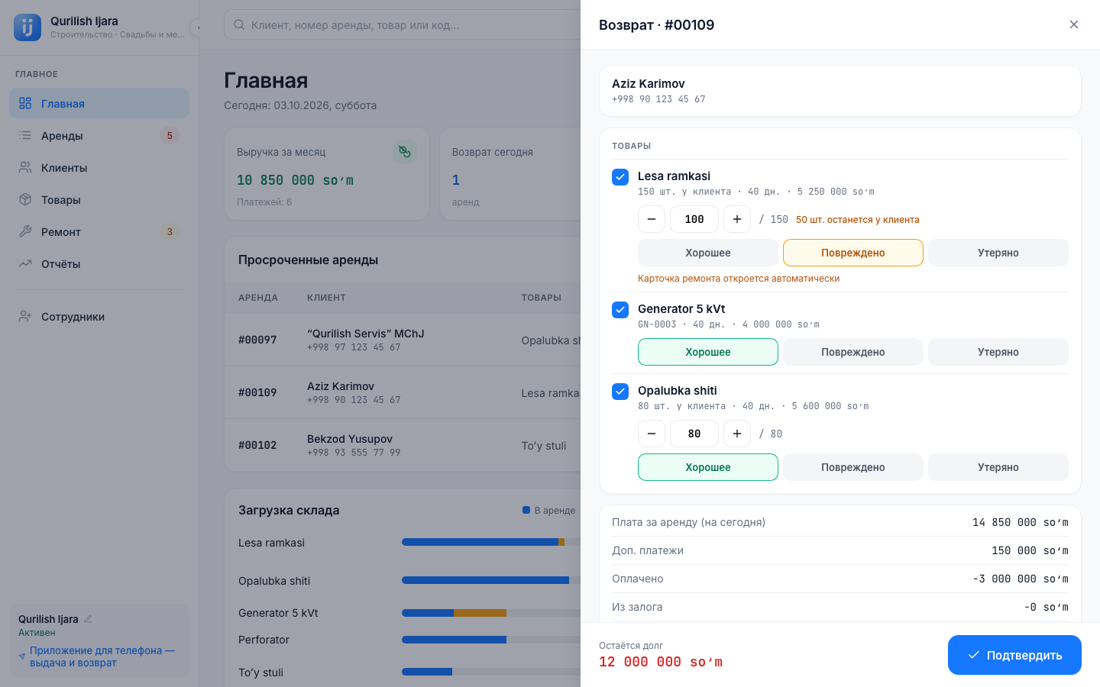This screenshot has height=687, width=1100.
Task: Click the Lesa ramkasi quantity field
Action: click(694, 219)
